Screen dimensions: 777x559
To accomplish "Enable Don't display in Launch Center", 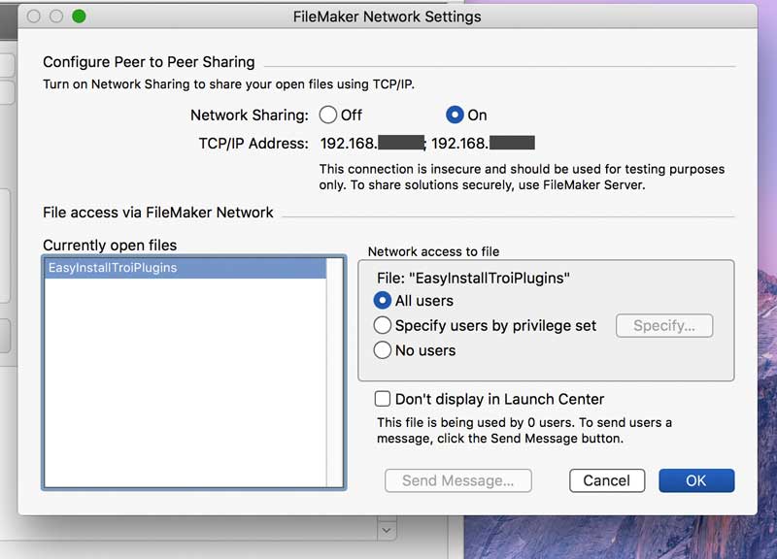I will click(x=383, y=399).
